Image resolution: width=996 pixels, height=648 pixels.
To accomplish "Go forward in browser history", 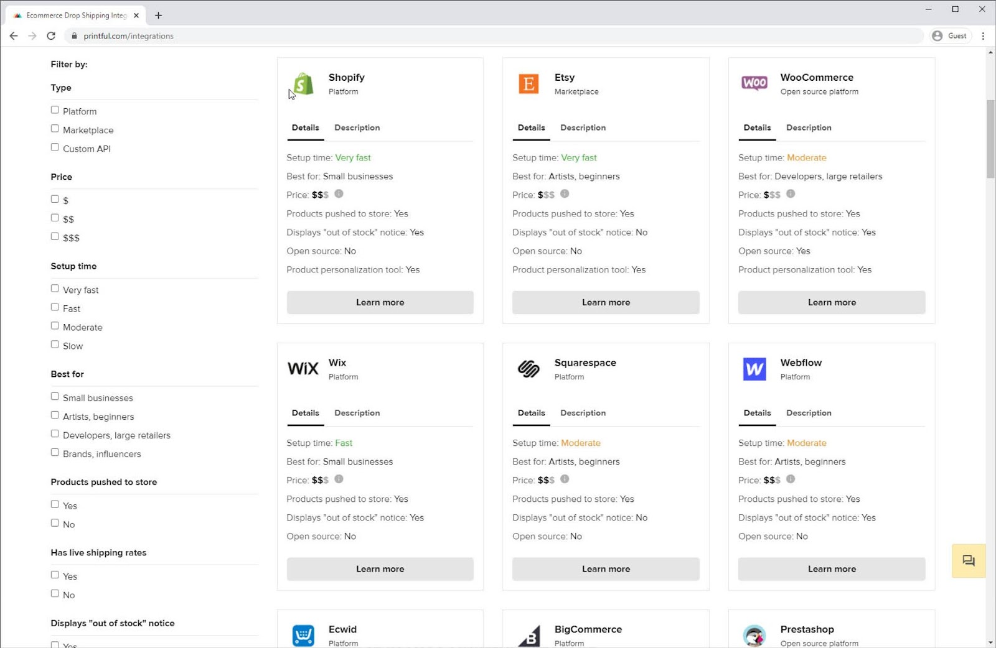I will pyautogui.click(x=32, y=36).
